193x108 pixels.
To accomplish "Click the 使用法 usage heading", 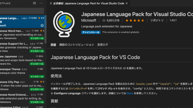I will click(x=56, y=76).
